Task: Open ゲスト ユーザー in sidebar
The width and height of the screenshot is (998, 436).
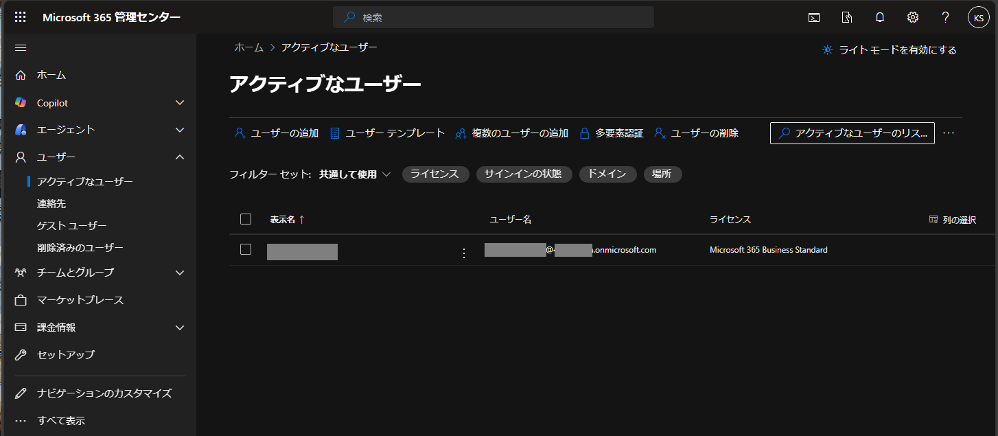Action: click(x=72, y=226)
